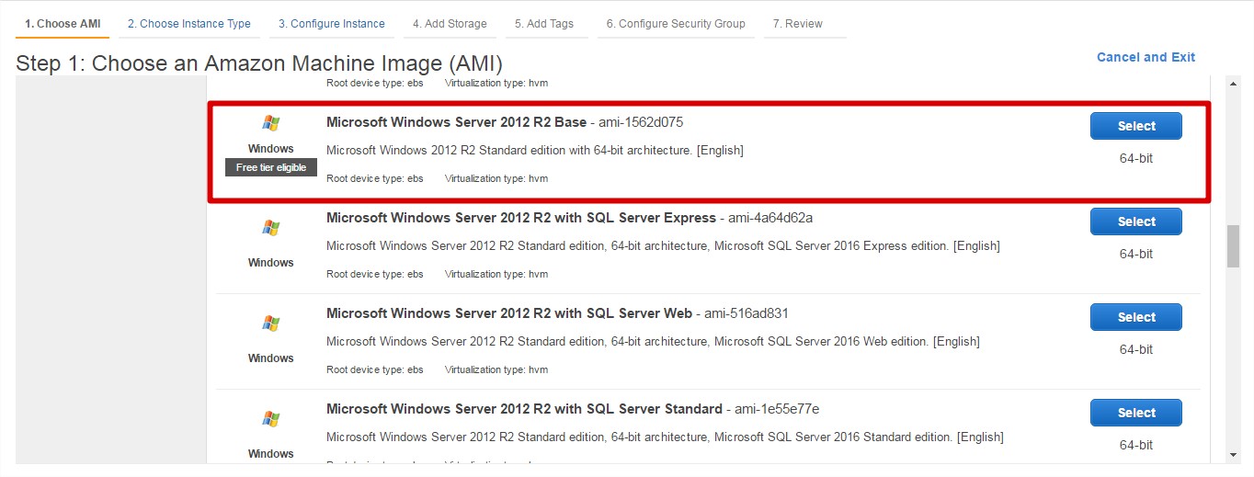Viewport: 1254px width, 477px height.
Task: Click 64-bit label under SQL Server Express Select
Action: pos(1136,254)
